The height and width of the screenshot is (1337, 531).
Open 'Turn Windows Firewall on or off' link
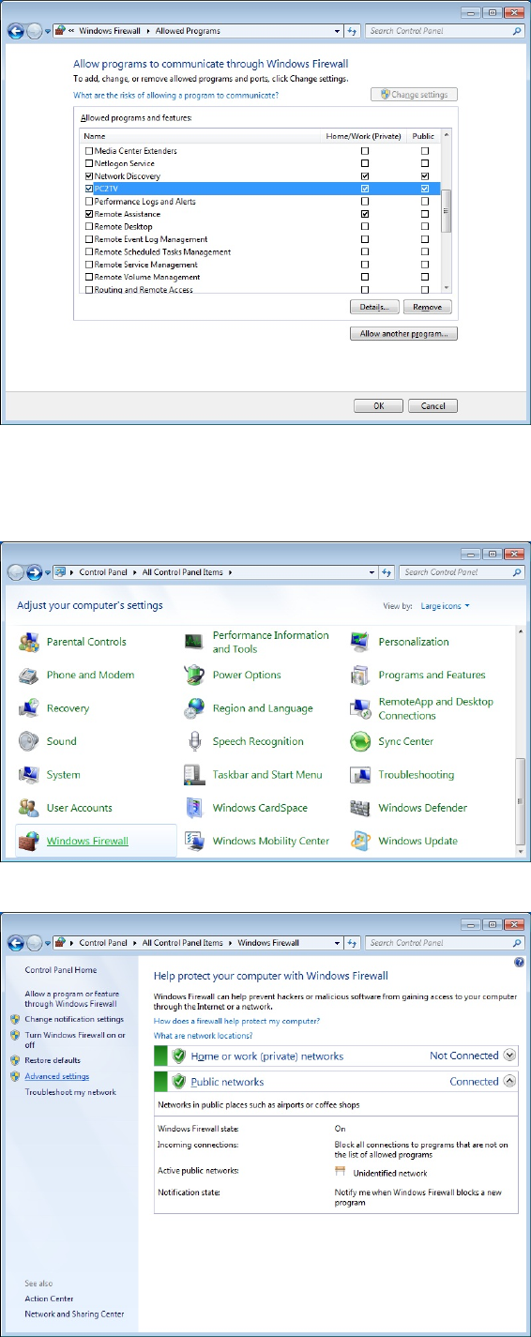[x=74, y=1040]
